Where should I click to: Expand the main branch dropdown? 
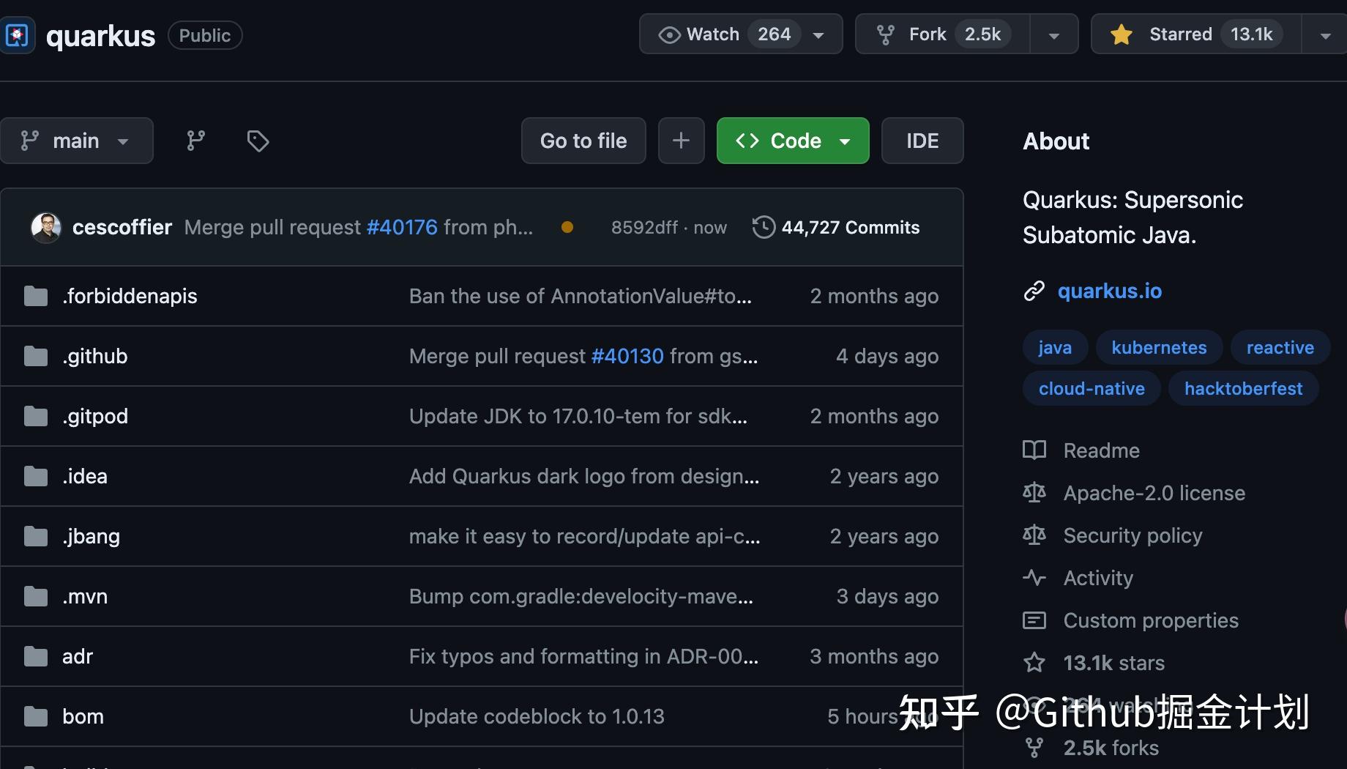coord(76,141)
